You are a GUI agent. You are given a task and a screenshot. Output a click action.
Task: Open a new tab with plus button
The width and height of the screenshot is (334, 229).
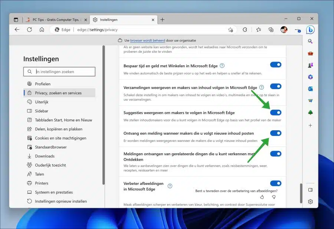tap(162, 20)
